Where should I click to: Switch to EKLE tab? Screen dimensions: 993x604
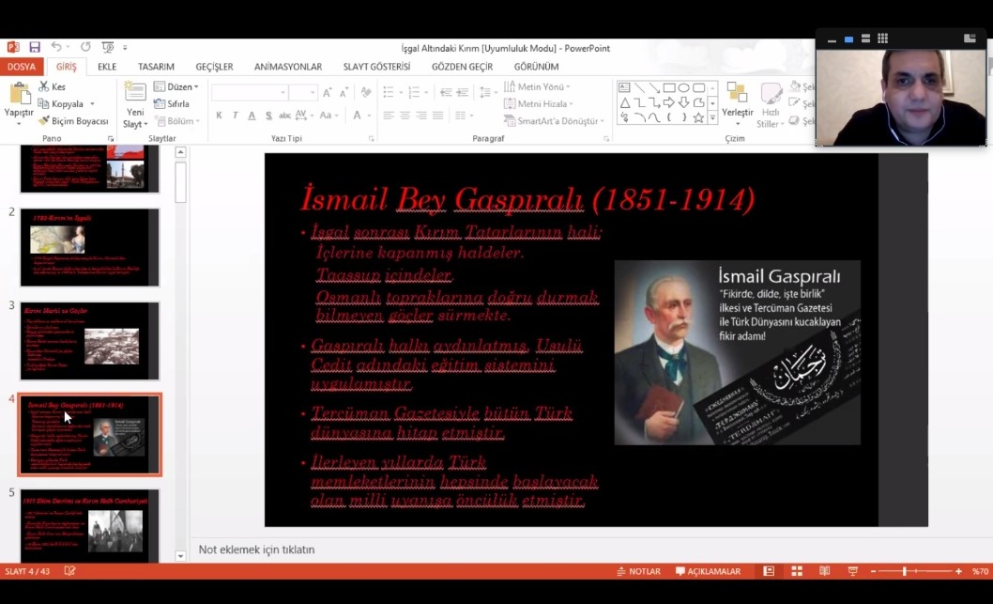(107, 67)
